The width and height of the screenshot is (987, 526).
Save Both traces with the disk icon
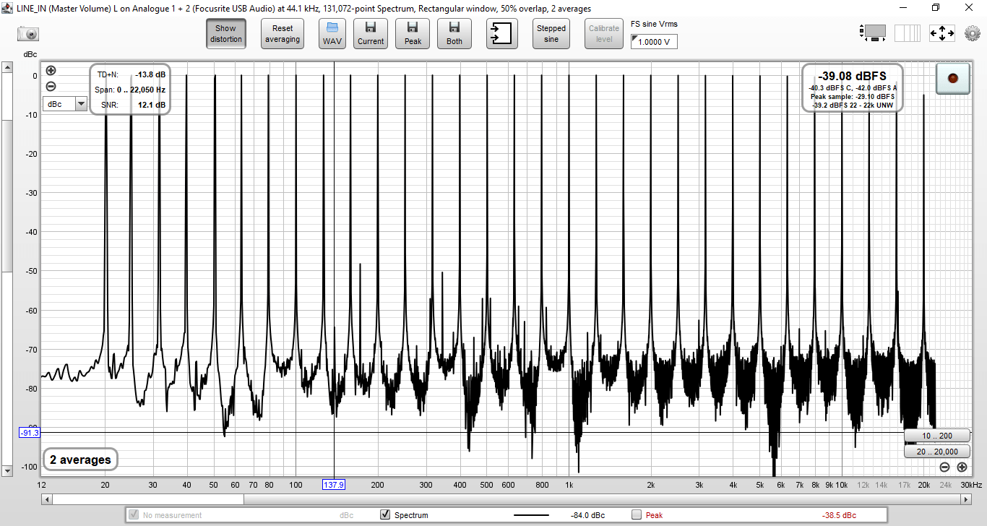(x=454, y=34)
